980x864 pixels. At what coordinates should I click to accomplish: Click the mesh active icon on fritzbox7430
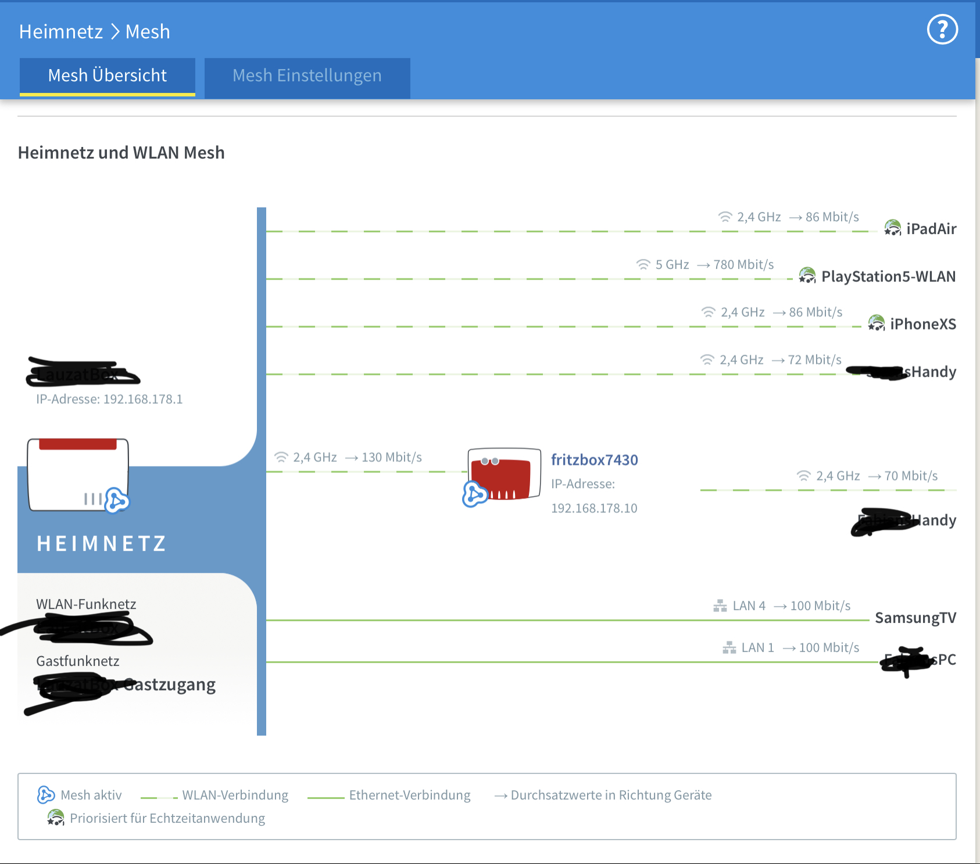click(475, 494)
